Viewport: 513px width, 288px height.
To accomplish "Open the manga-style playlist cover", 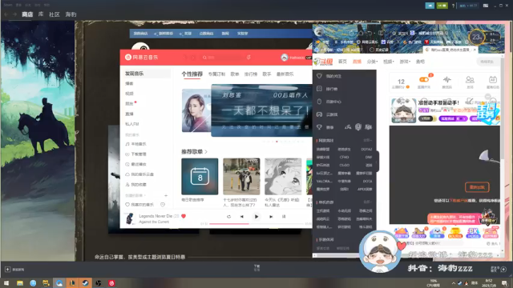I will pyautogui.click(x=283, y=176).
